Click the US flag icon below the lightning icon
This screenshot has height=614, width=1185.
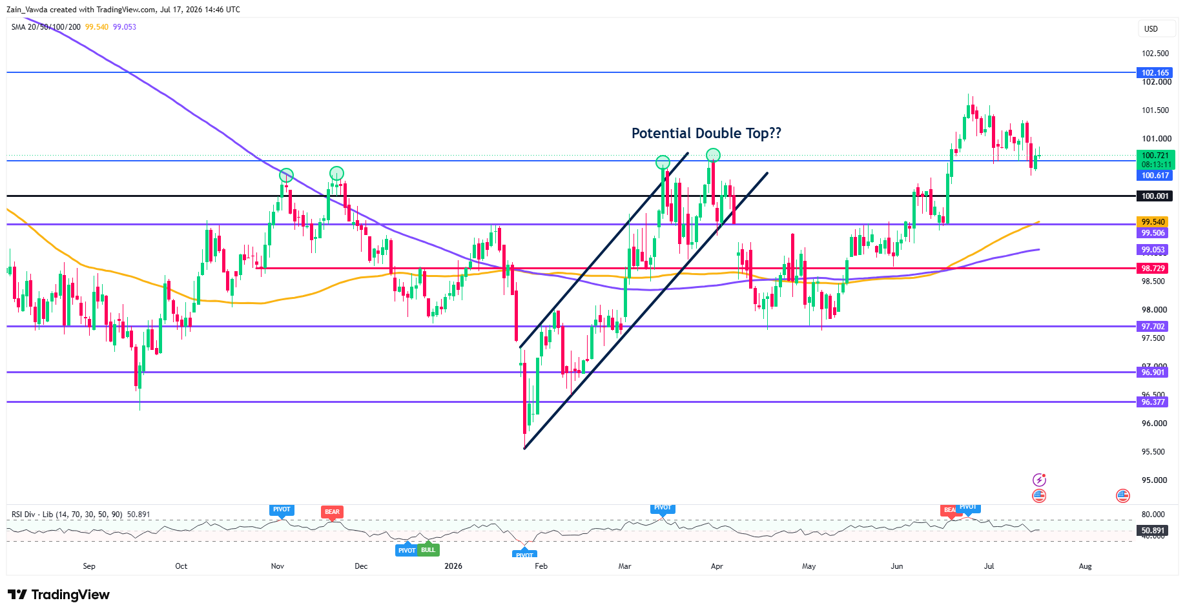[x=1039, y=496]
